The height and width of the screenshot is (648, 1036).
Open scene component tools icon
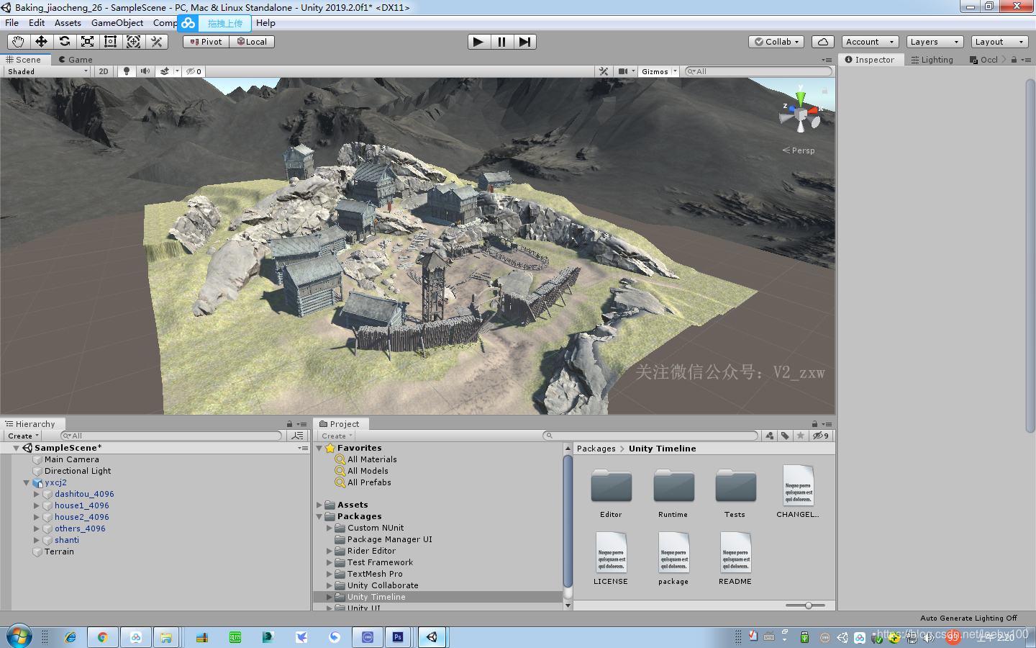[x=604, y=71]
